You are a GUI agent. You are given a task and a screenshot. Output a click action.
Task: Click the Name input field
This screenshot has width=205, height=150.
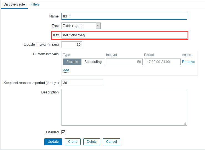[124, 16]
